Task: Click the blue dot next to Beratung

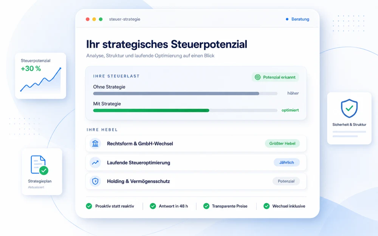Action: click(x=287, y=19)
